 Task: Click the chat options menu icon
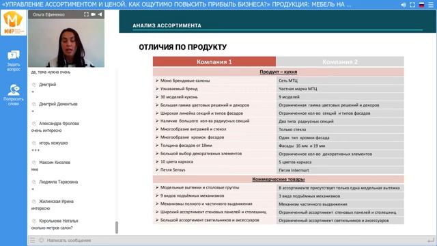coord(33,240)
